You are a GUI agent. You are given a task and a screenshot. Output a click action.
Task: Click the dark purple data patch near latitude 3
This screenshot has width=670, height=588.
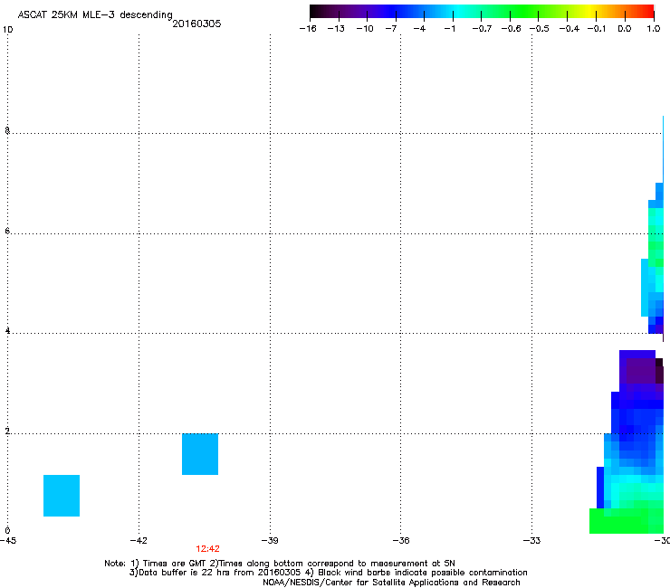pyautogui.click(x=641, y=371)
